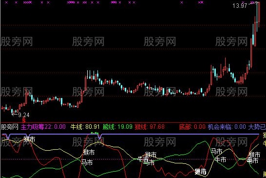Select the 牛线: 80.91 indicator readout
Viewport: 266px width, 178px height.
click(85, 127)
